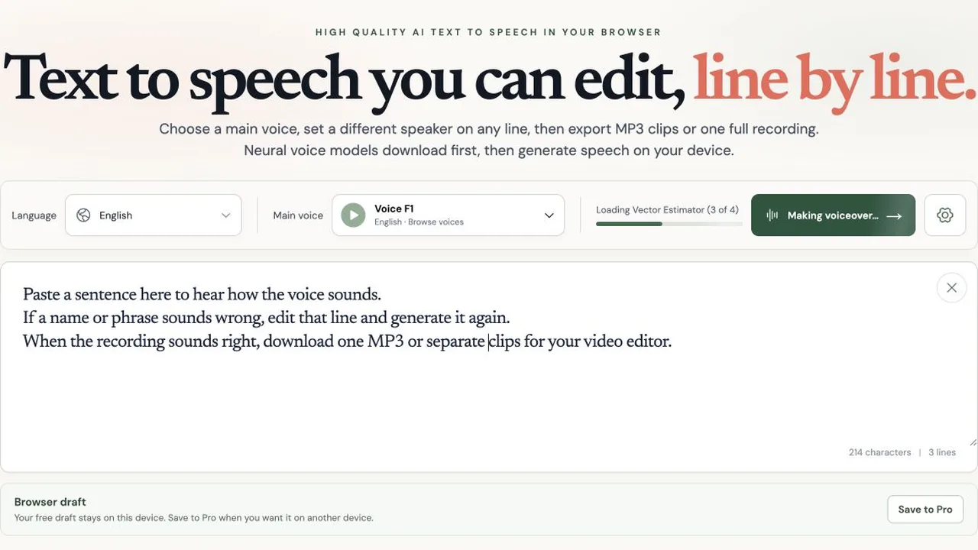Click the "line by line." headline text
The height and width of the screenshot is (550, 978).
pos(835,79)
